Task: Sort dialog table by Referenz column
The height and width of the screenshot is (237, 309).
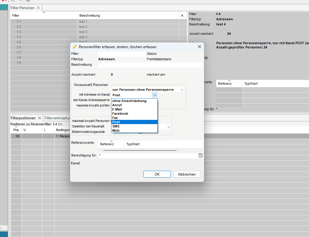Action: 107,144
